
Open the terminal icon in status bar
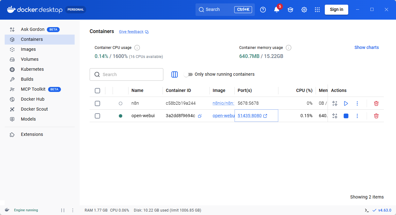pyautogui.click(x=367, y=210)
